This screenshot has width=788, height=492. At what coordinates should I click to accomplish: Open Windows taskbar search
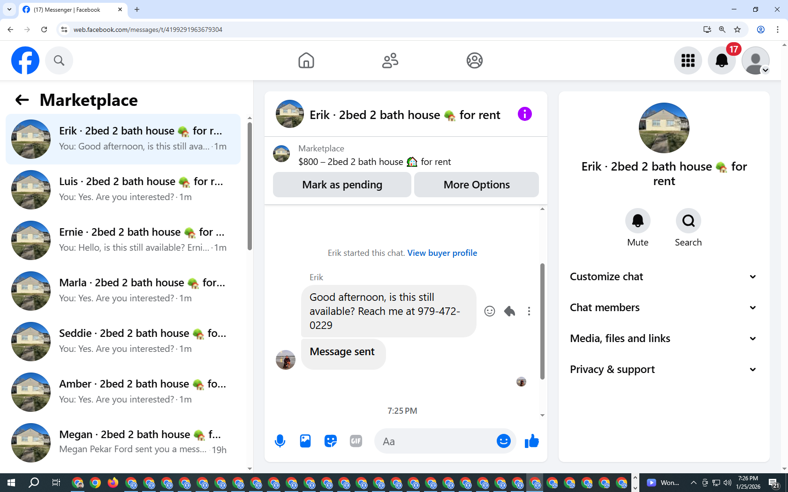point(34,483)
